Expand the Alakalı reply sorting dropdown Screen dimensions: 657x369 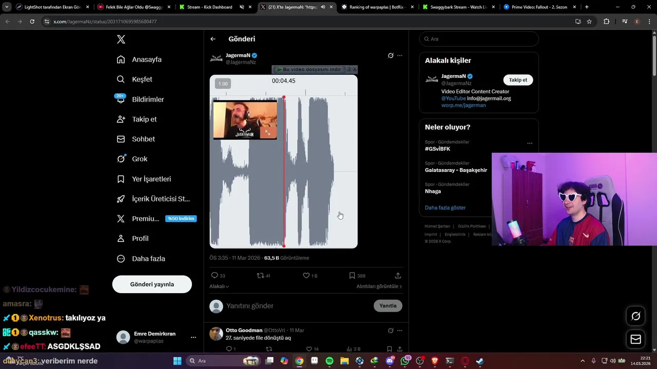click(x=219, y=286)
